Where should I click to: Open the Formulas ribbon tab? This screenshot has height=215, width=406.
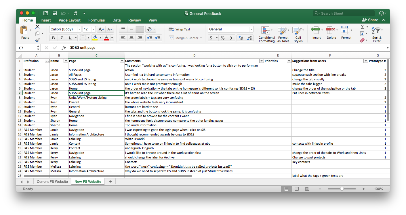click(x=96, y=20)
